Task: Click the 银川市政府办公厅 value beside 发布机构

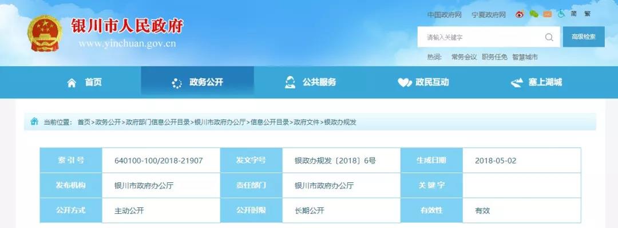Action: pos(144,186)
